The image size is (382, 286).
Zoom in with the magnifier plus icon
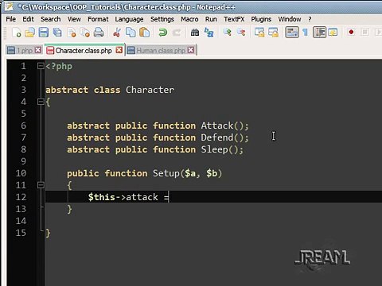(227, 33)
